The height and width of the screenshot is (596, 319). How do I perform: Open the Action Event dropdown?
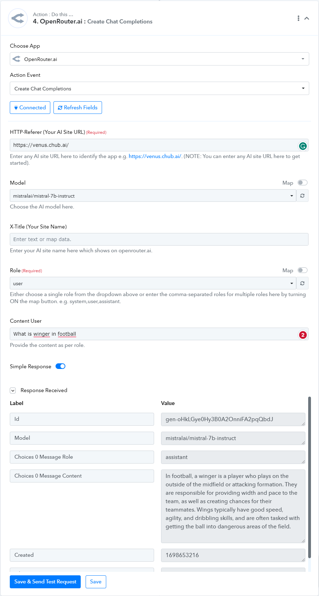click(159, 88)
